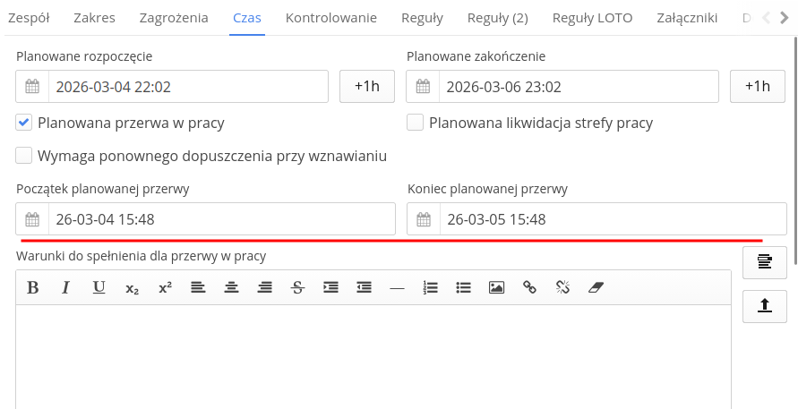Open calendar for Planowane rozpoczęcie
The image size is (798, 409).
32,87
